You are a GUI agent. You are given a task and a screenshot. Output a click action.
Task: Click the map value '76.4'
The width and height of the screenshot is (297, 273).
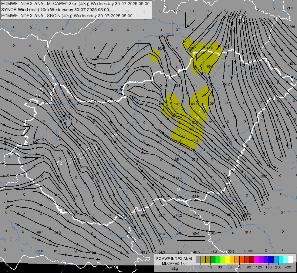(214, 233)
